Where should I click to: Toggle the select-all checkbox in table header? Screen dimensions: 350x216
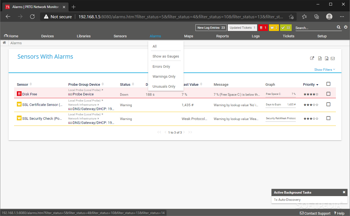(x=328, y=84)
